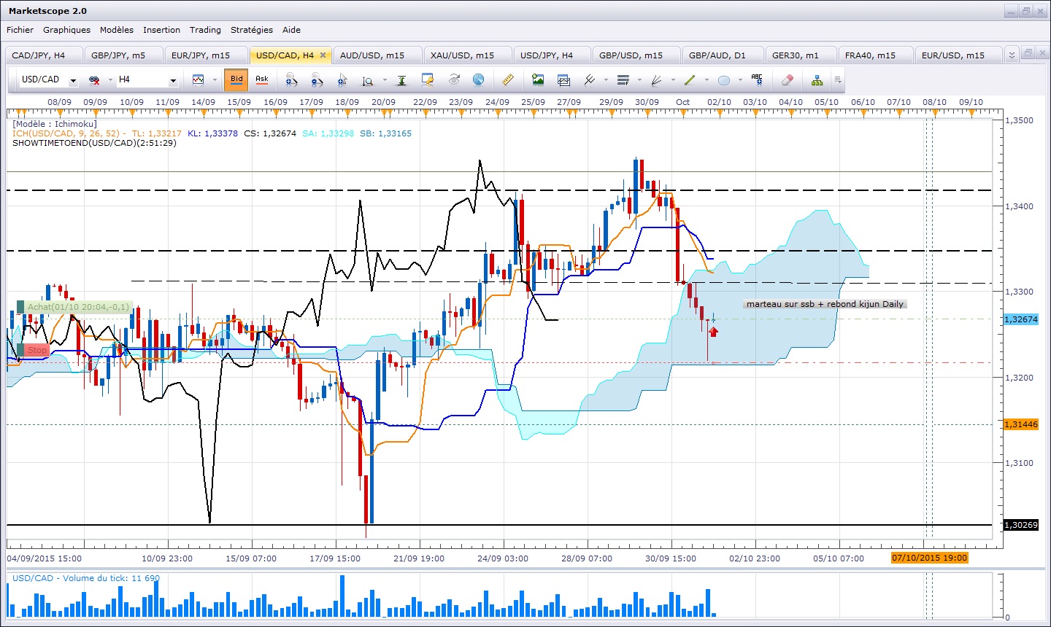This screenshot has height=627, width=1051.
Task: Click the black 1,30269 price level label
Action: 1021,525
